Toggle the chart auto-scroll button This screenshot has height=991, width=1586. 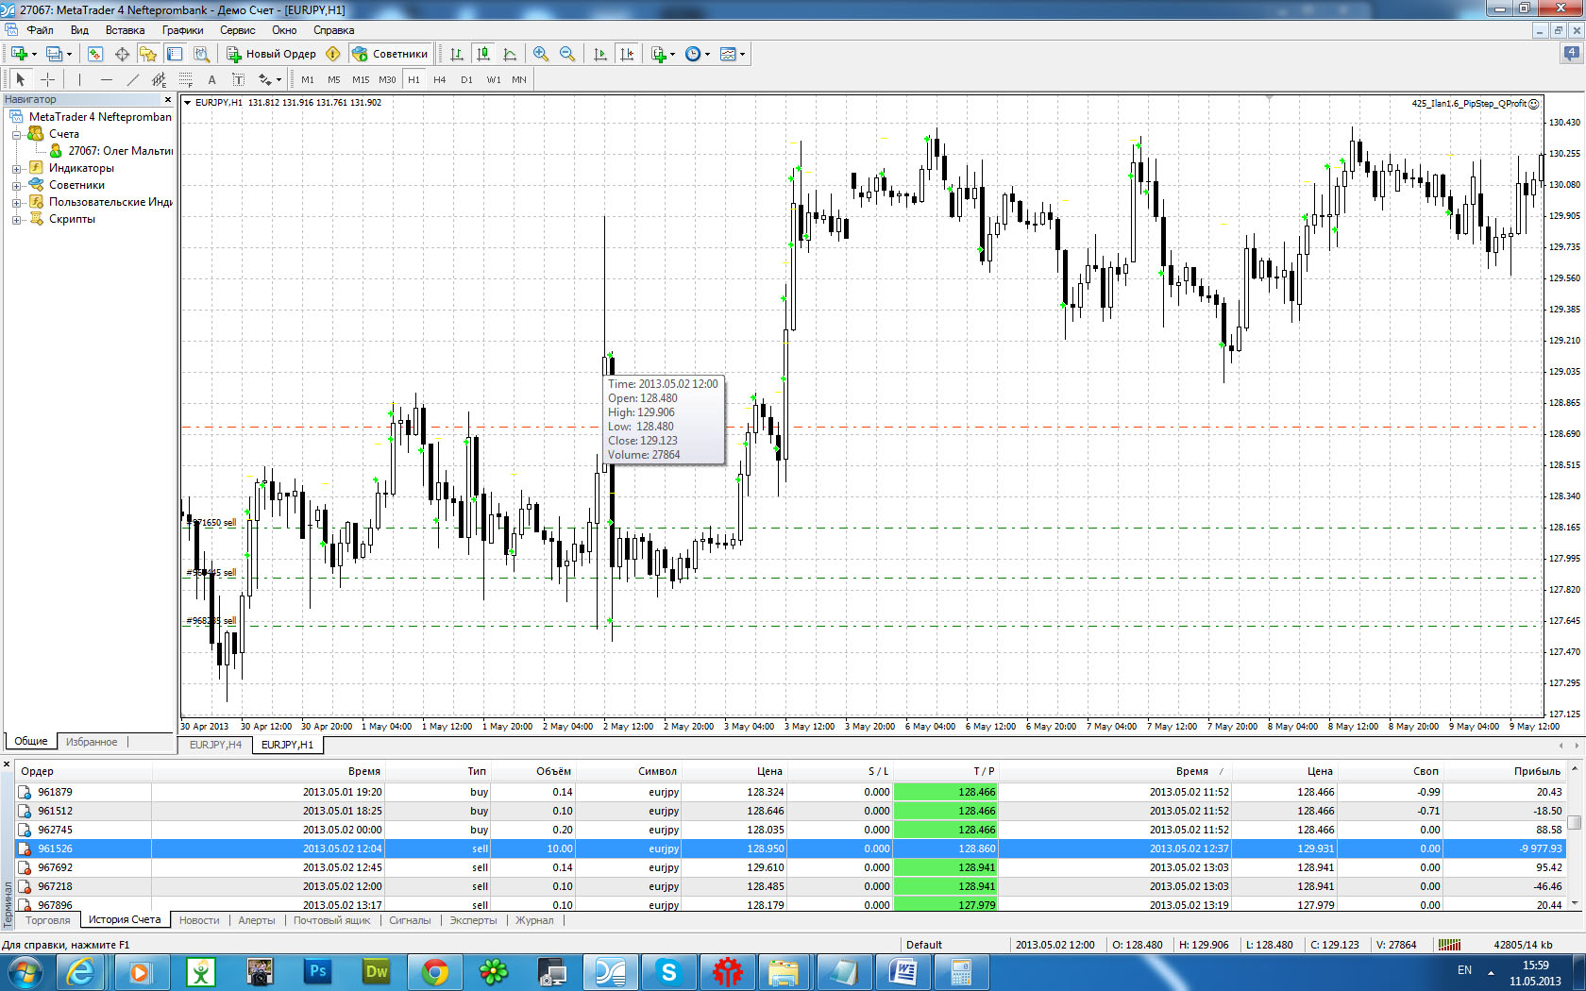[x=599, y=54]
